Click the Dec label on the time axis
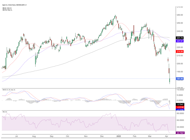Viewport: 190px width, 140px height. 102,136
